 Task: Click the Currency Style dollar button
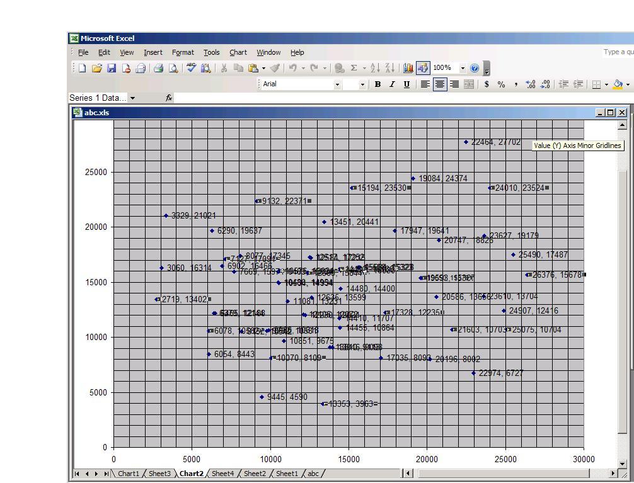click(x=487, y=84)
